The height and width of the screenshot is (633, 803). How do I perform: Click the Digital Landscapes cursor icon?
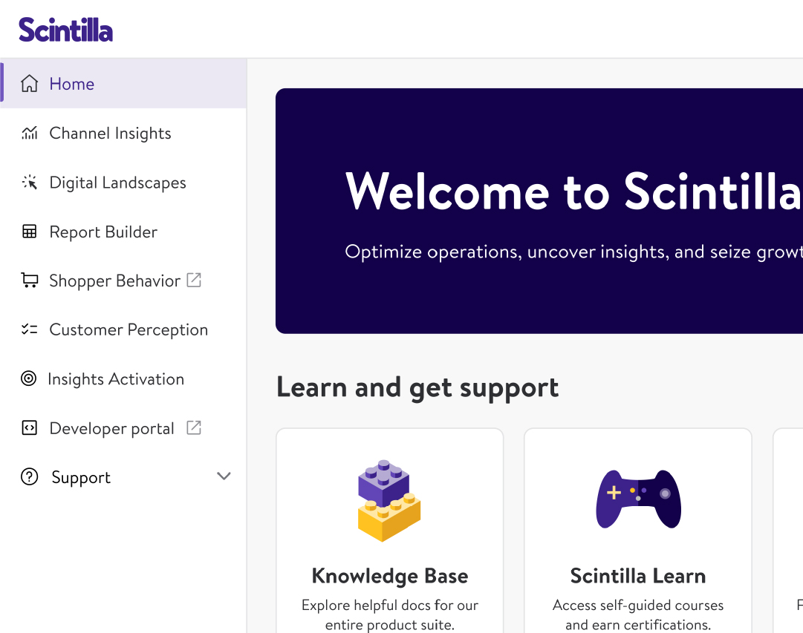29,183
